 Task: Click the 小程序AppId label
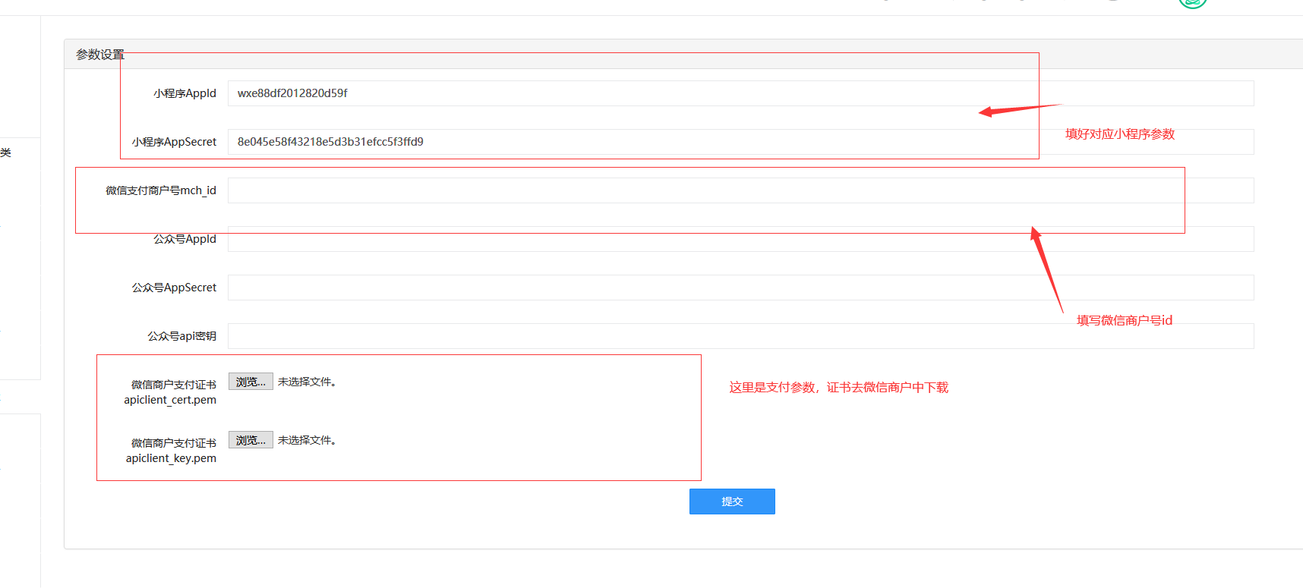tap(185, 93)
